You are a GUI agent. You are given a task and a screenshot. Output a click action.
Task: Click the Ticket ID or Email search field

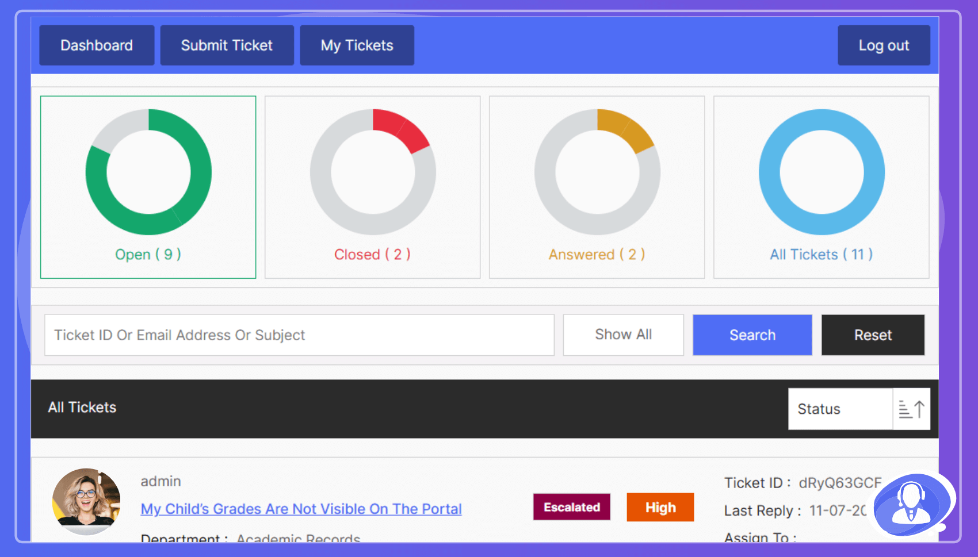pyautogui.click(x=299, y=335)
